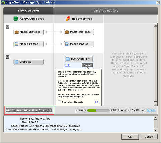The image size is (161, 143).
Task: Click the ABYDOS-Hckim-pc computer name
Action: pos(32,19)
